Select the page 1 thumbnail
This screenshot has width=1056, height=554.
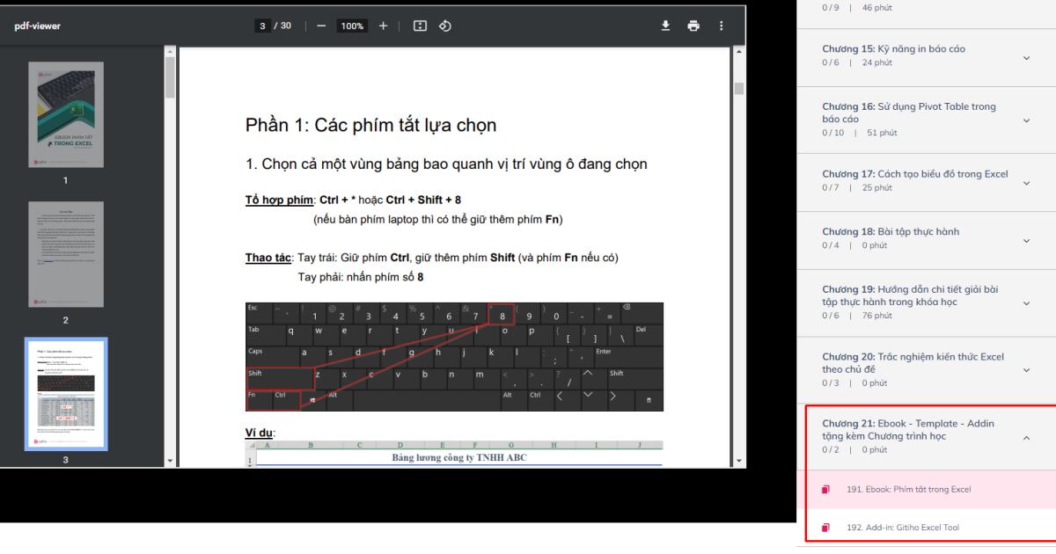click(x=68, y=114)
